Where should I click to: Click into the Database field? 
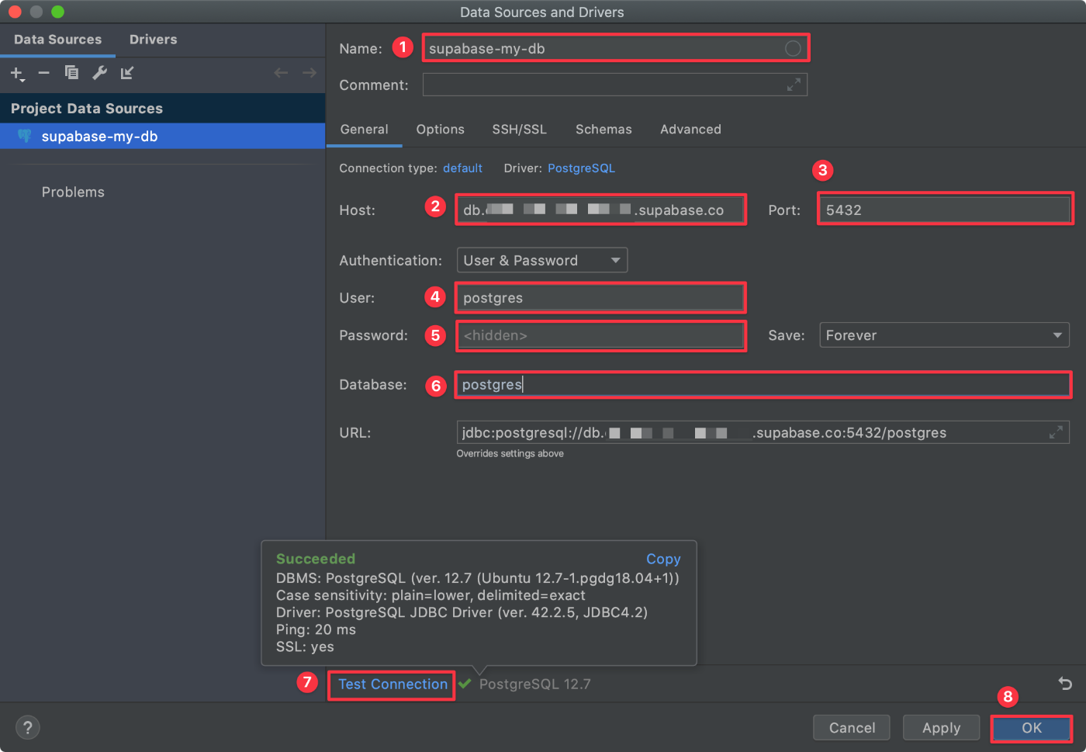[763, 384]
